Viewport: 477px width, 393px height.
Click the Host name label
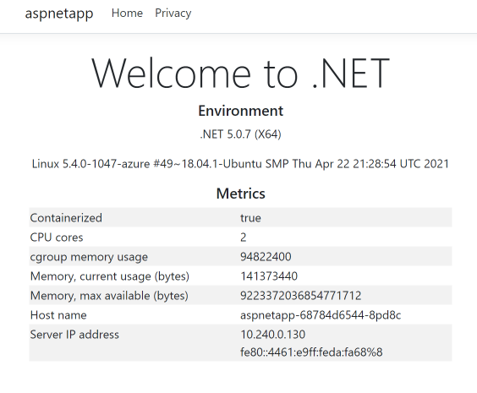click(58, 315)
